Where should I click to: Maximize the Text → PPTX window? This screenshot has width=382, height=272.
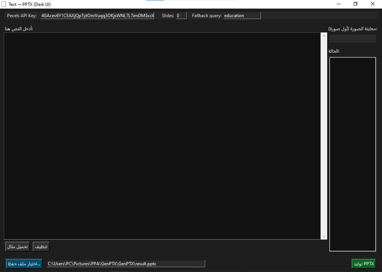click(x=356, y=4)
